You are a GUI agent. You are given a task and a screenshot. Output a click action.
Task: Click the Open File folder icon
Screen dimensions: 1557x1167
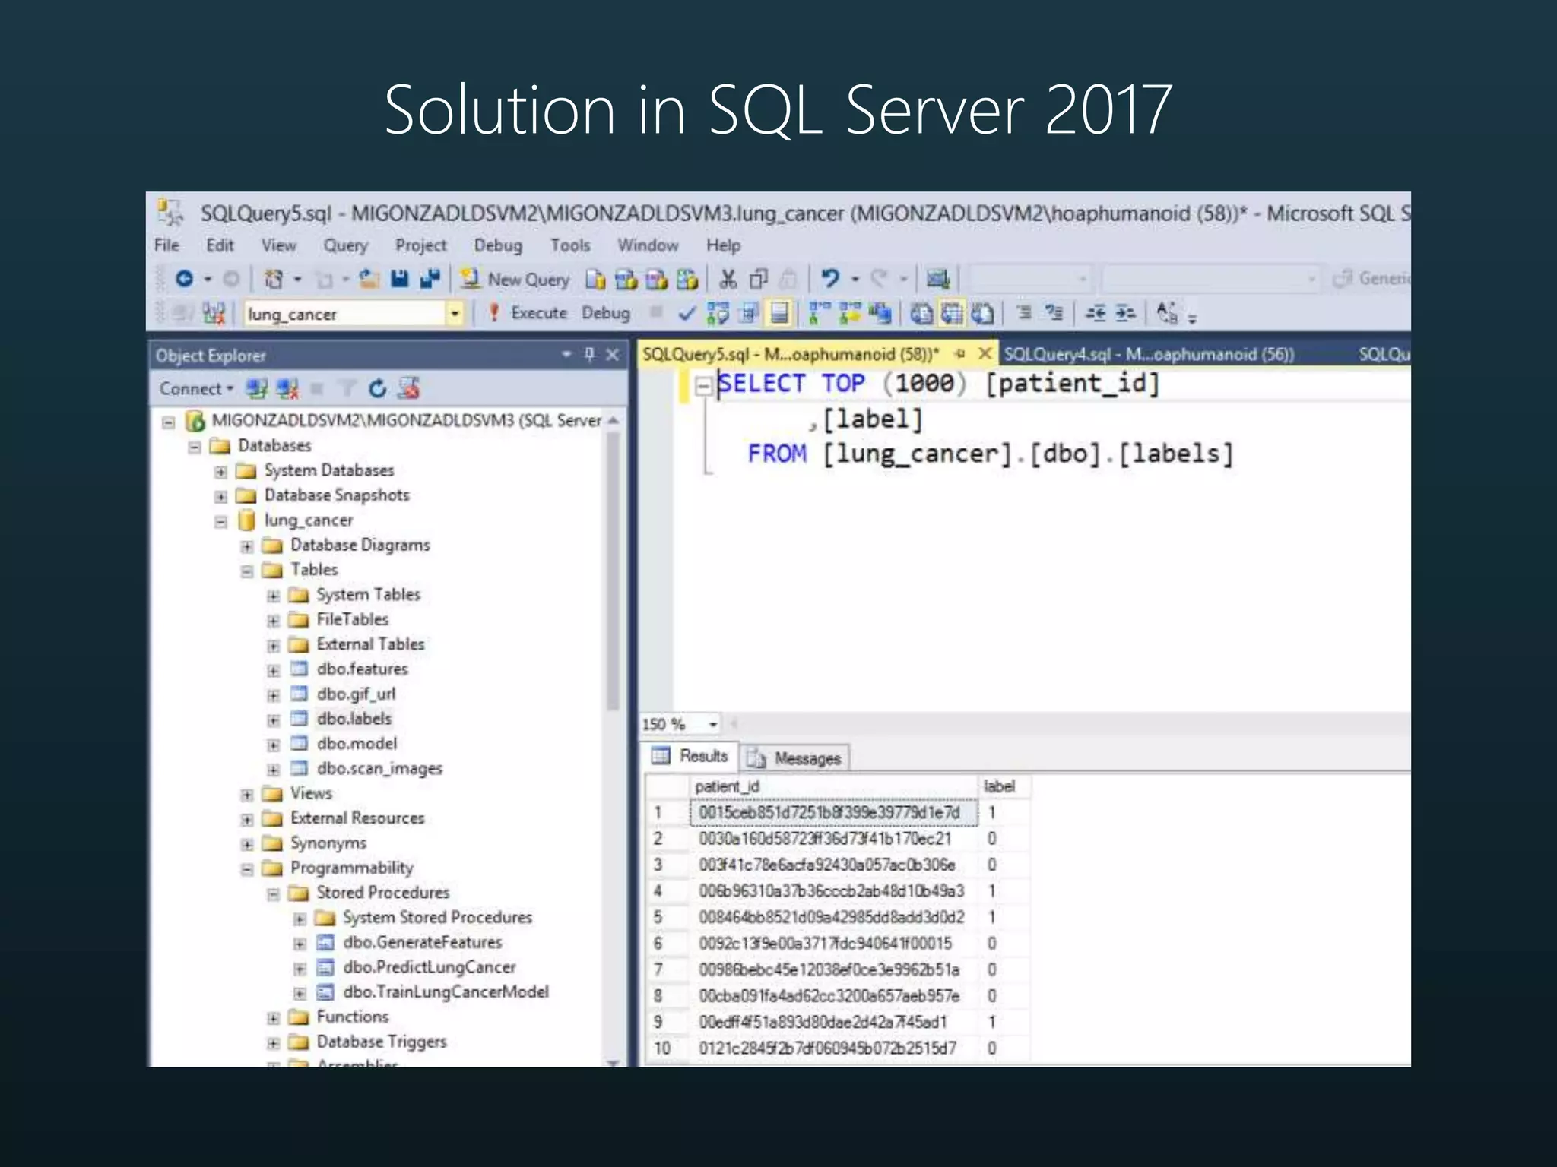click(x=369, y=280)
